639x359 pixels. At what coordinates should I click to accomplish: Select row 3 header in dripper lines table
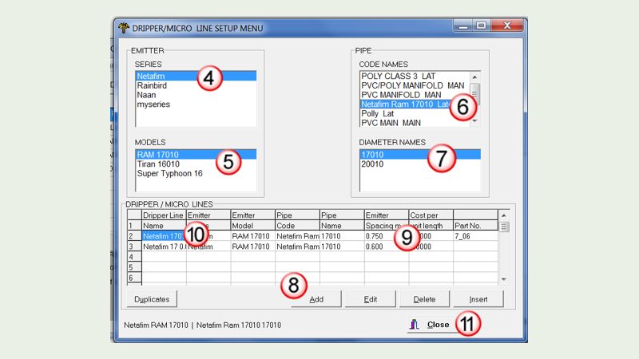point(134,247)
